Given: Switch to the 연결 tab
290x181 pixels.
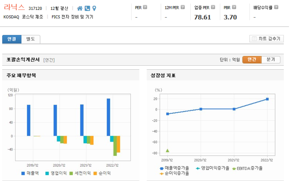Looking at the screenshot, I should click(12, 39).
